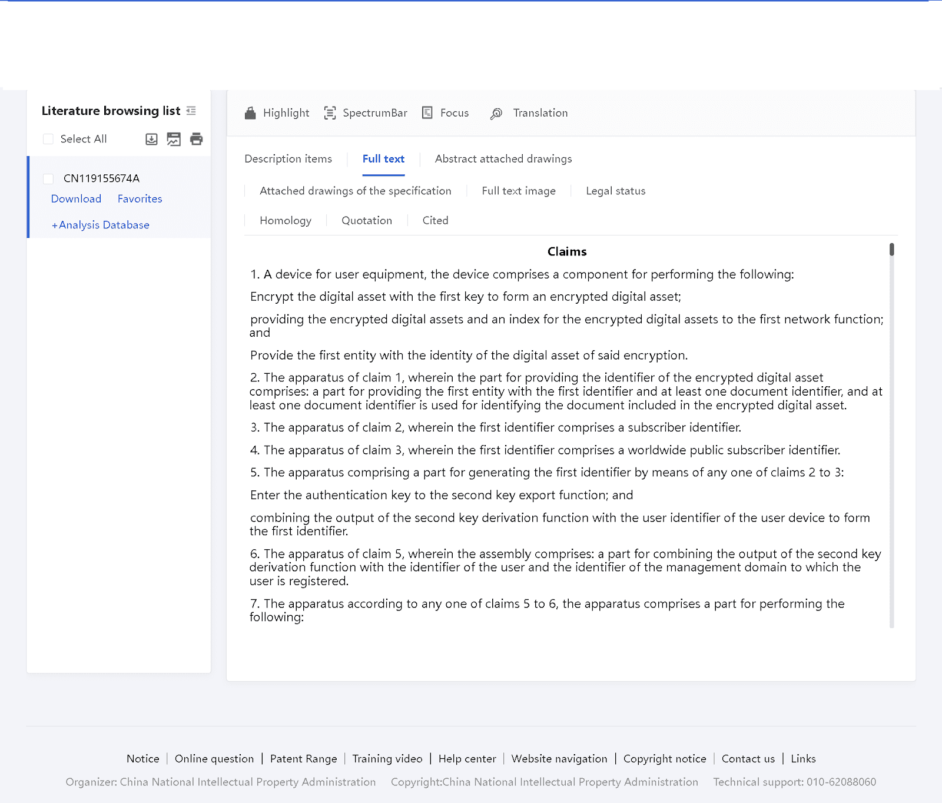Open the SpectrumBar tool

365,112
